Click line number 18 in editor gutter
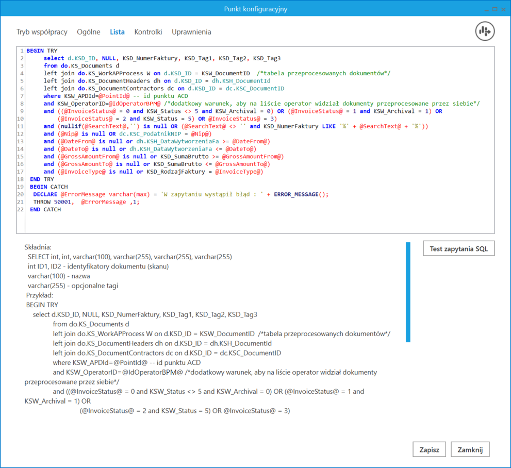This screenshot has width=511, height=468. click(x=21, y=179)
